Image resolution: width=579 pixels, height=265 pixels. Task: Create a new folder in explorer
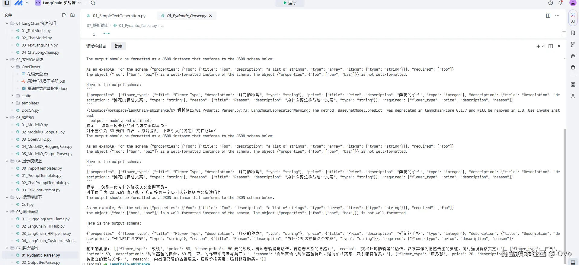72,15
